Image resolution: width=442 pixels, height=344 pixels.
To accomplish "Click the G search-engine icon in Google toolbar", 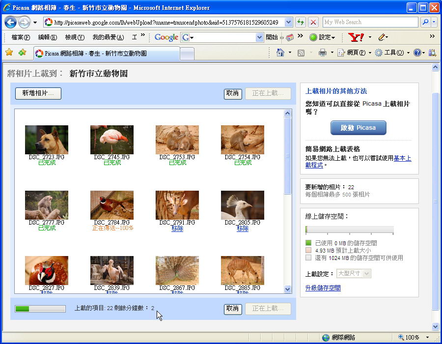I will [x=186, y=37].
